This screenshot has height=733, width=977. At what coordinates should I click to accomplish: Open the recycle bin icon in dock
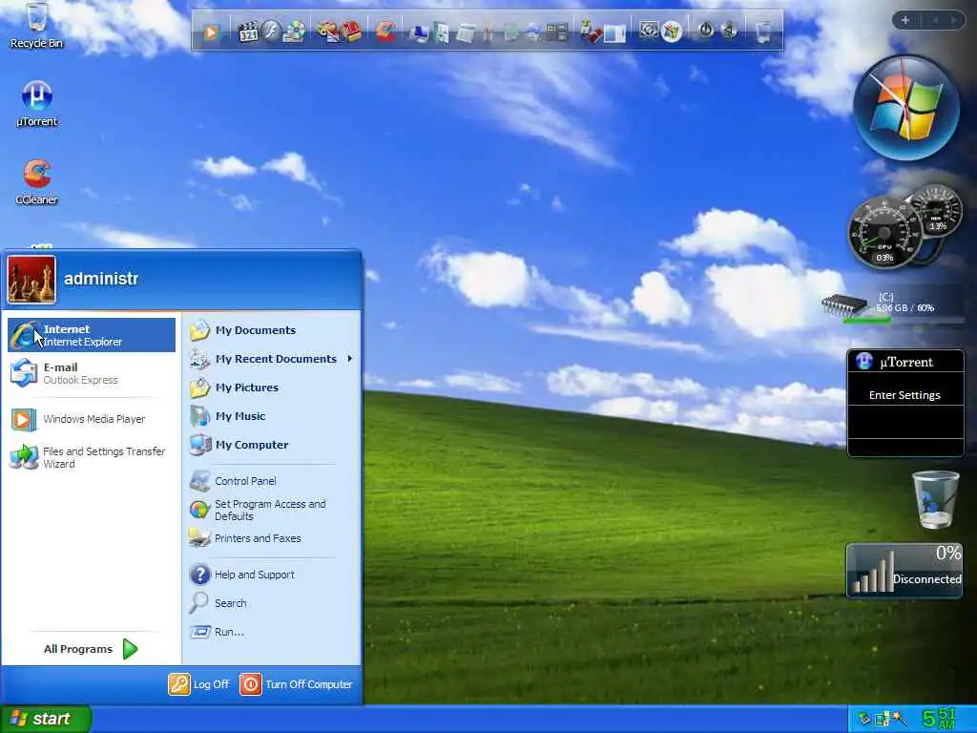click(x=763, y=31)
